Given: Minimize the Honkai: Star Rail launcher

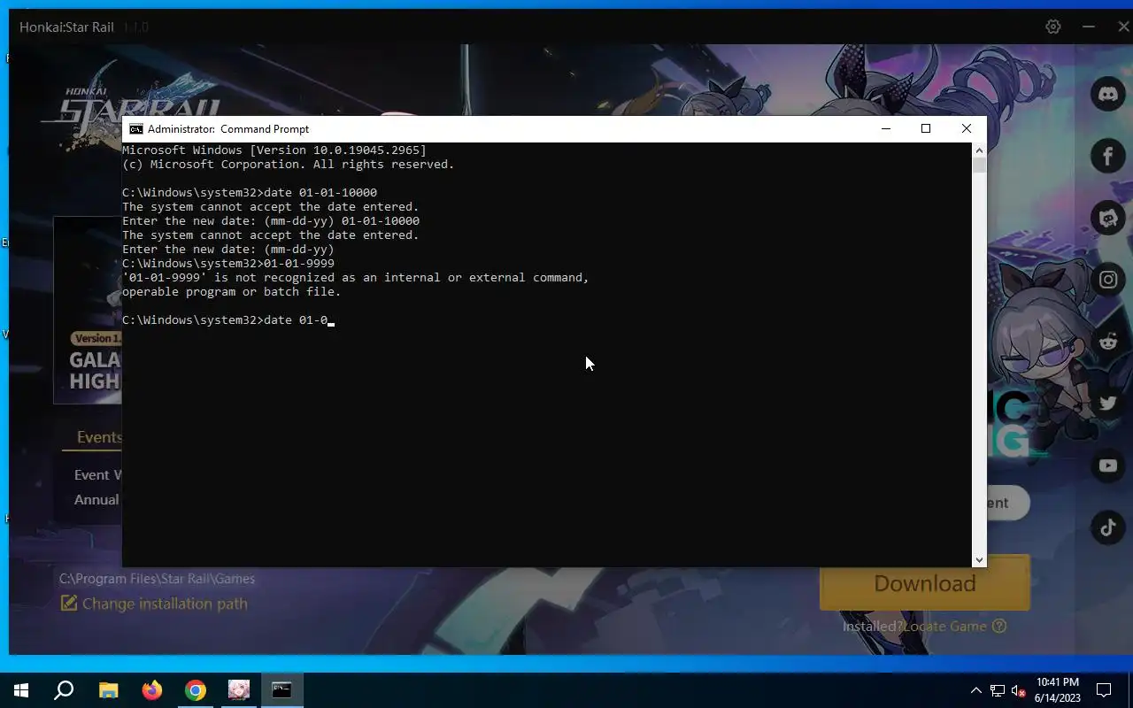Looking at the screenshot, I should coord(1089,27).
